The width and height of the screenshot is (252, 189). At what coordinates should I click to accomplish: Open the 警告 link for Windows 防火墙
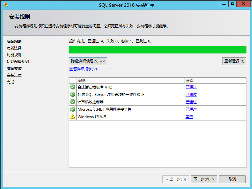pos(189,117)
